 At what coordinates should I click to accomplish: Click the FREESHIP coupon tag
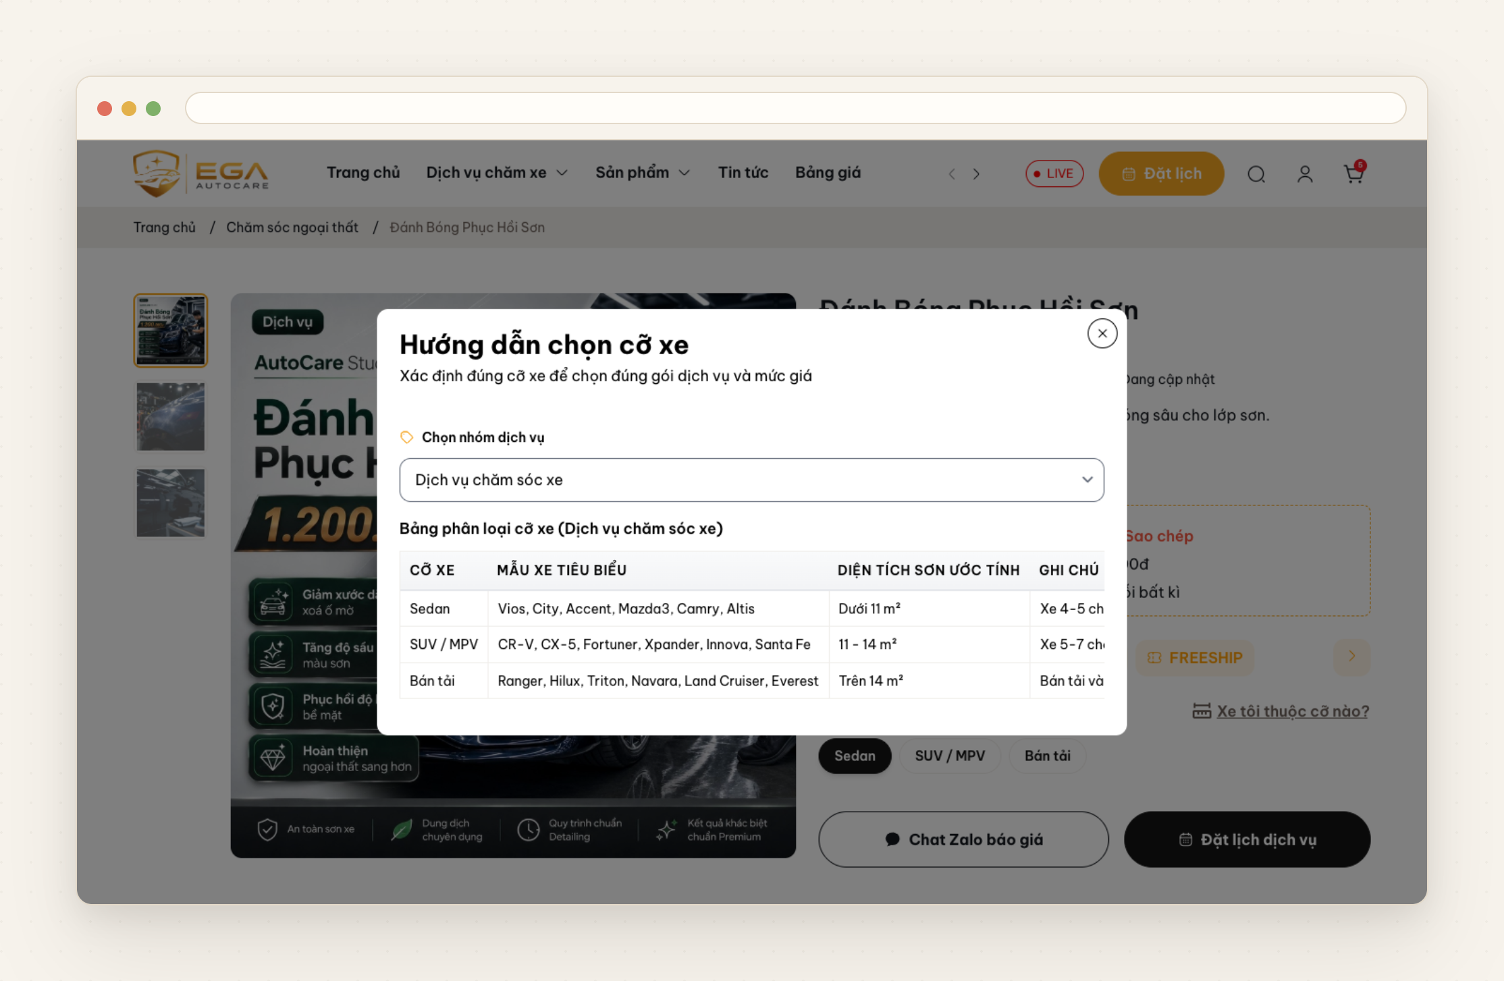click(1195, 658)
